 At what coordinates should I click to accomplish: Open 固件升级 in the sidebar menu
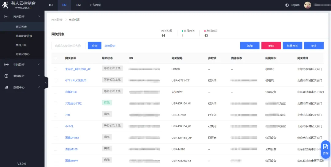pyautogui.click(x=21, y=45)
